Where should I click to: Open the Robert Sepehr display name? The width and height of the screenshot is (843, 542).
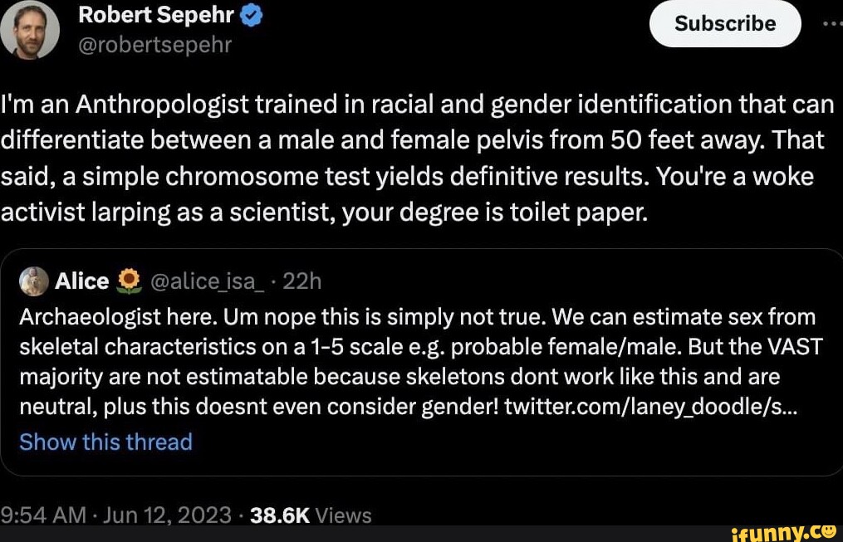tap(158, 16)
